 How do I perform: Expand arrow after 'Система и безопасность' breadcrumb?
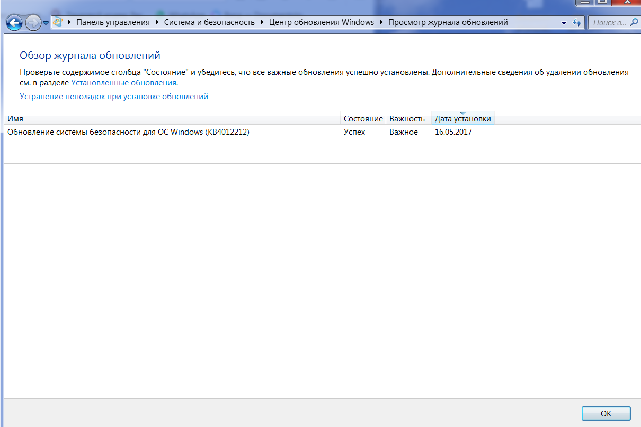262,22
